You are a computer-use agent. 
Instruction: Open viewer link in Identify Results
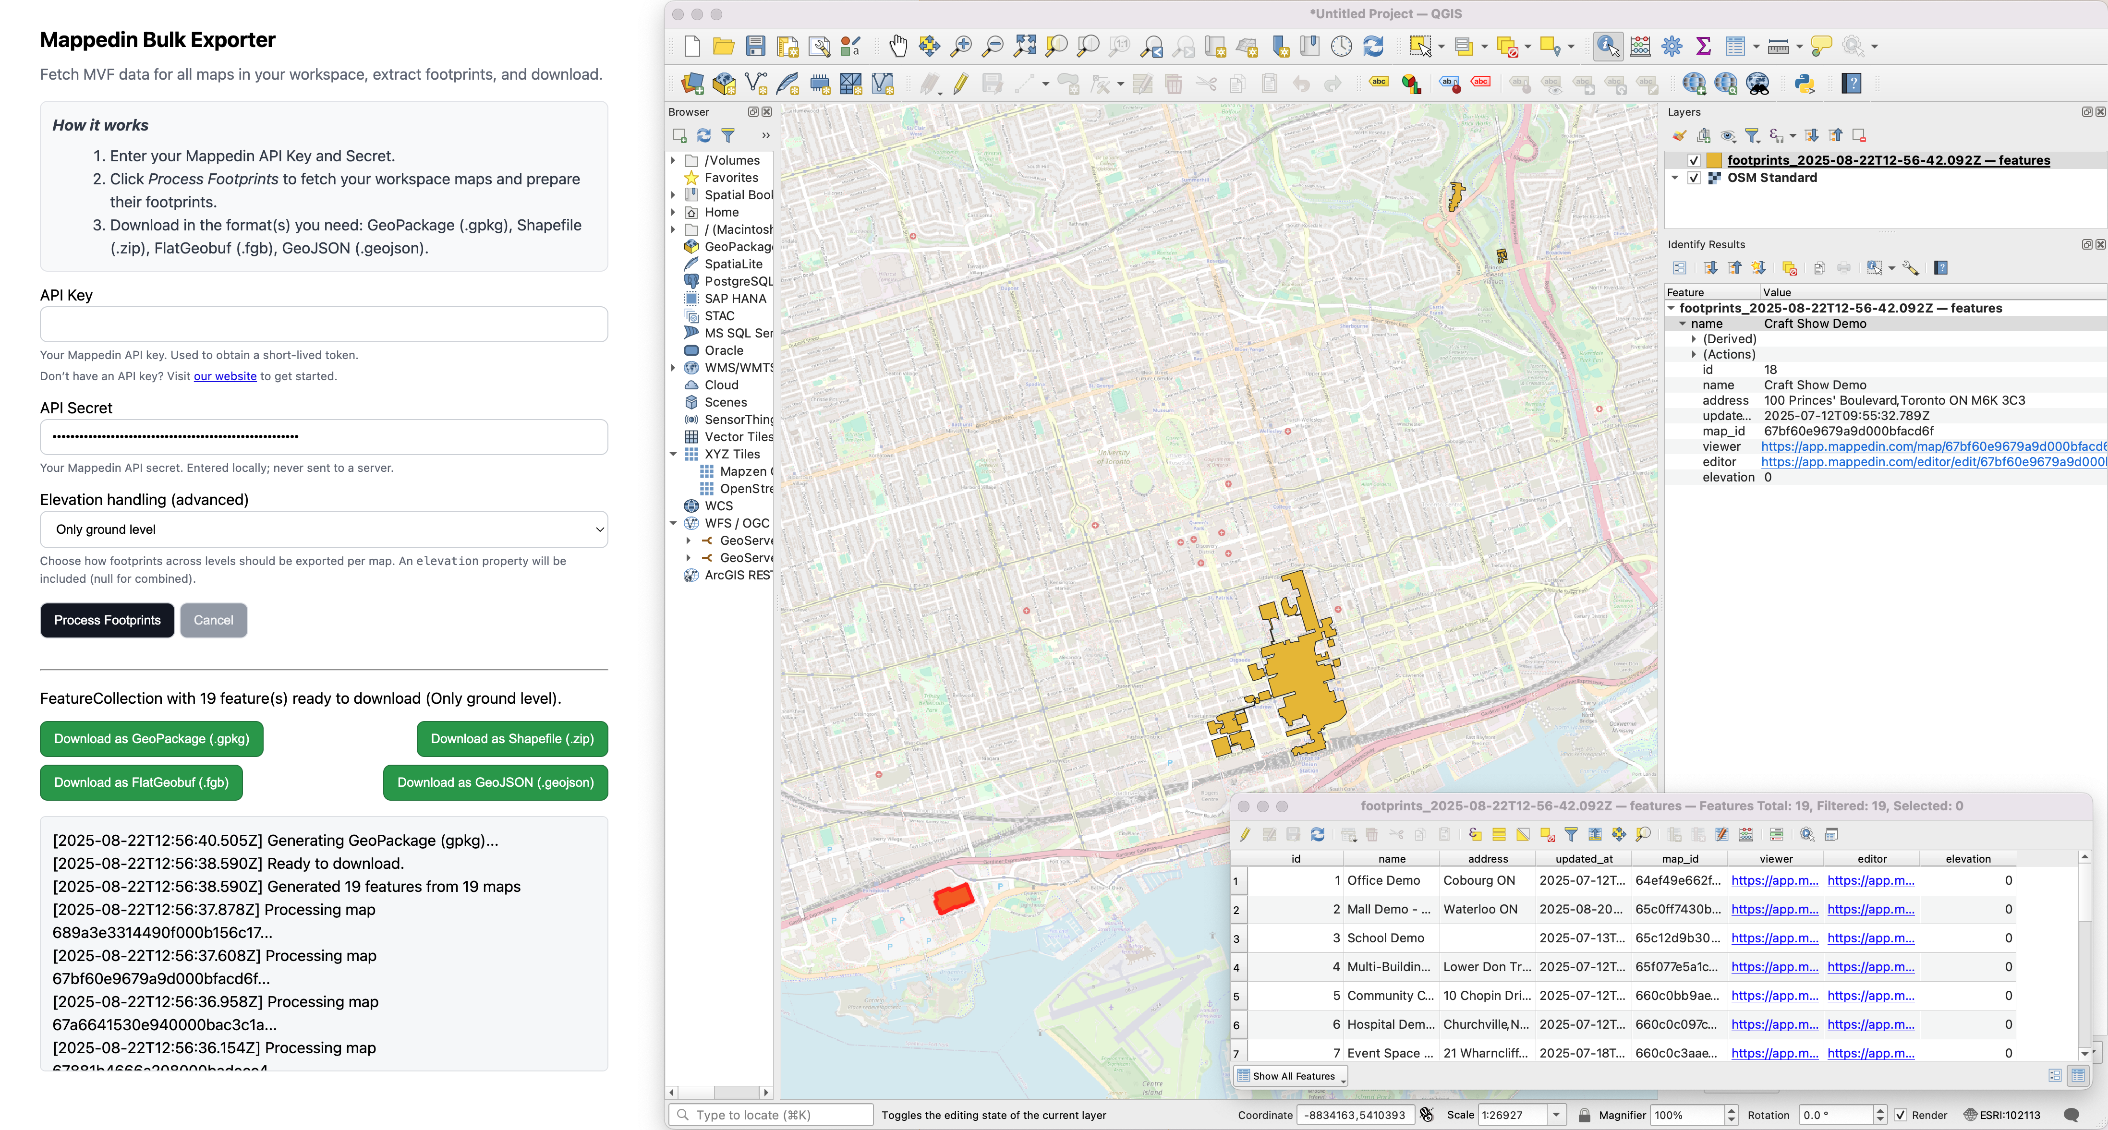click(x=1933, y=447)
